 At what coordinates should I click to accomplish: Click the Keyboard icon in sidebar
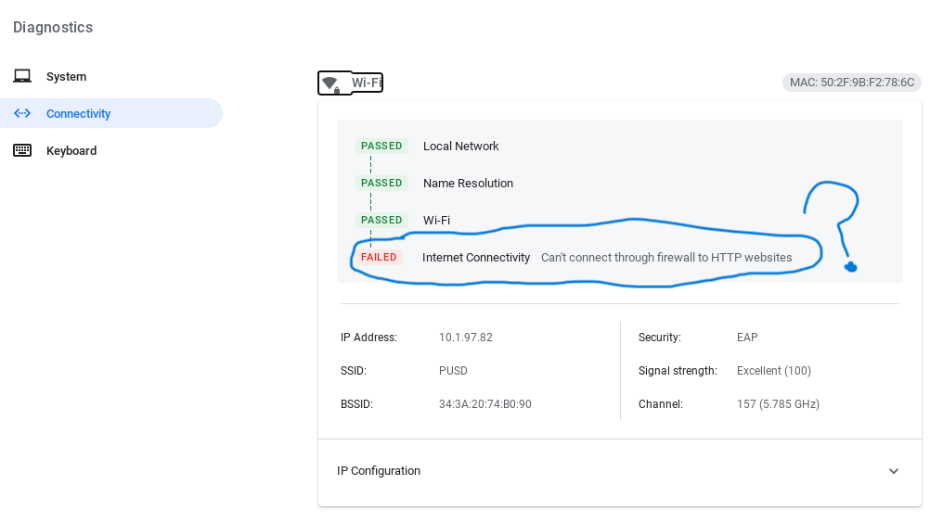22,150
